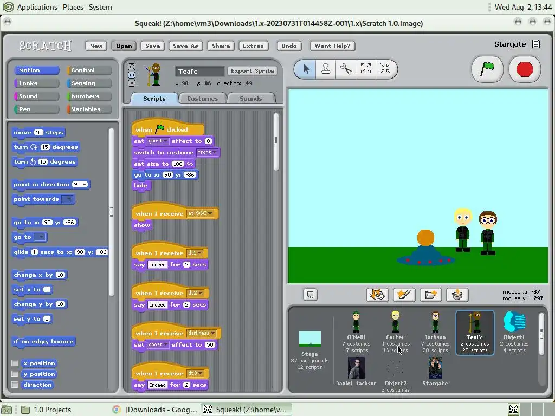Choose new sprite from file folder icon
The width and height of the screenshot is (555, 416).
click(x=431, y=295)
